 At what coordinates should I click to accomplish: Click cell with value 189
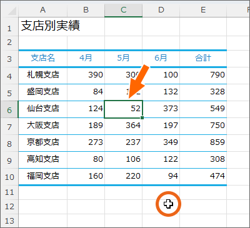(x=86, y=126)
